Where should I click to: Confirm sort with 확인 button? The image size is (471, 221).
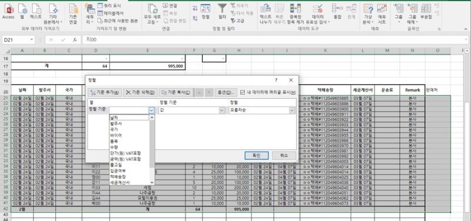[256, 155]
